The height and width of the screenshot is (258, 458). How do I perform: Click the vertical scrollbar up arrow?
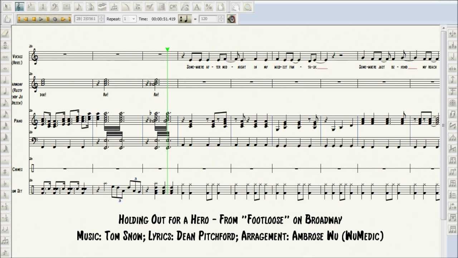444,28
